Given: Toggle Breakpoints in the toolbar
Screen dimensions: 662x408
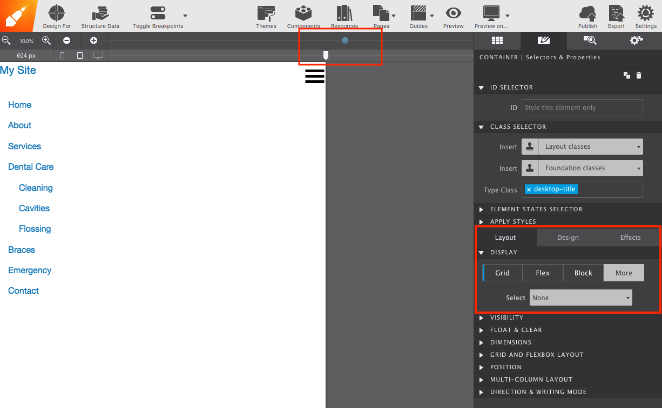Looking at the screenshot, I should pyautogui.click(x=158, y=13).
